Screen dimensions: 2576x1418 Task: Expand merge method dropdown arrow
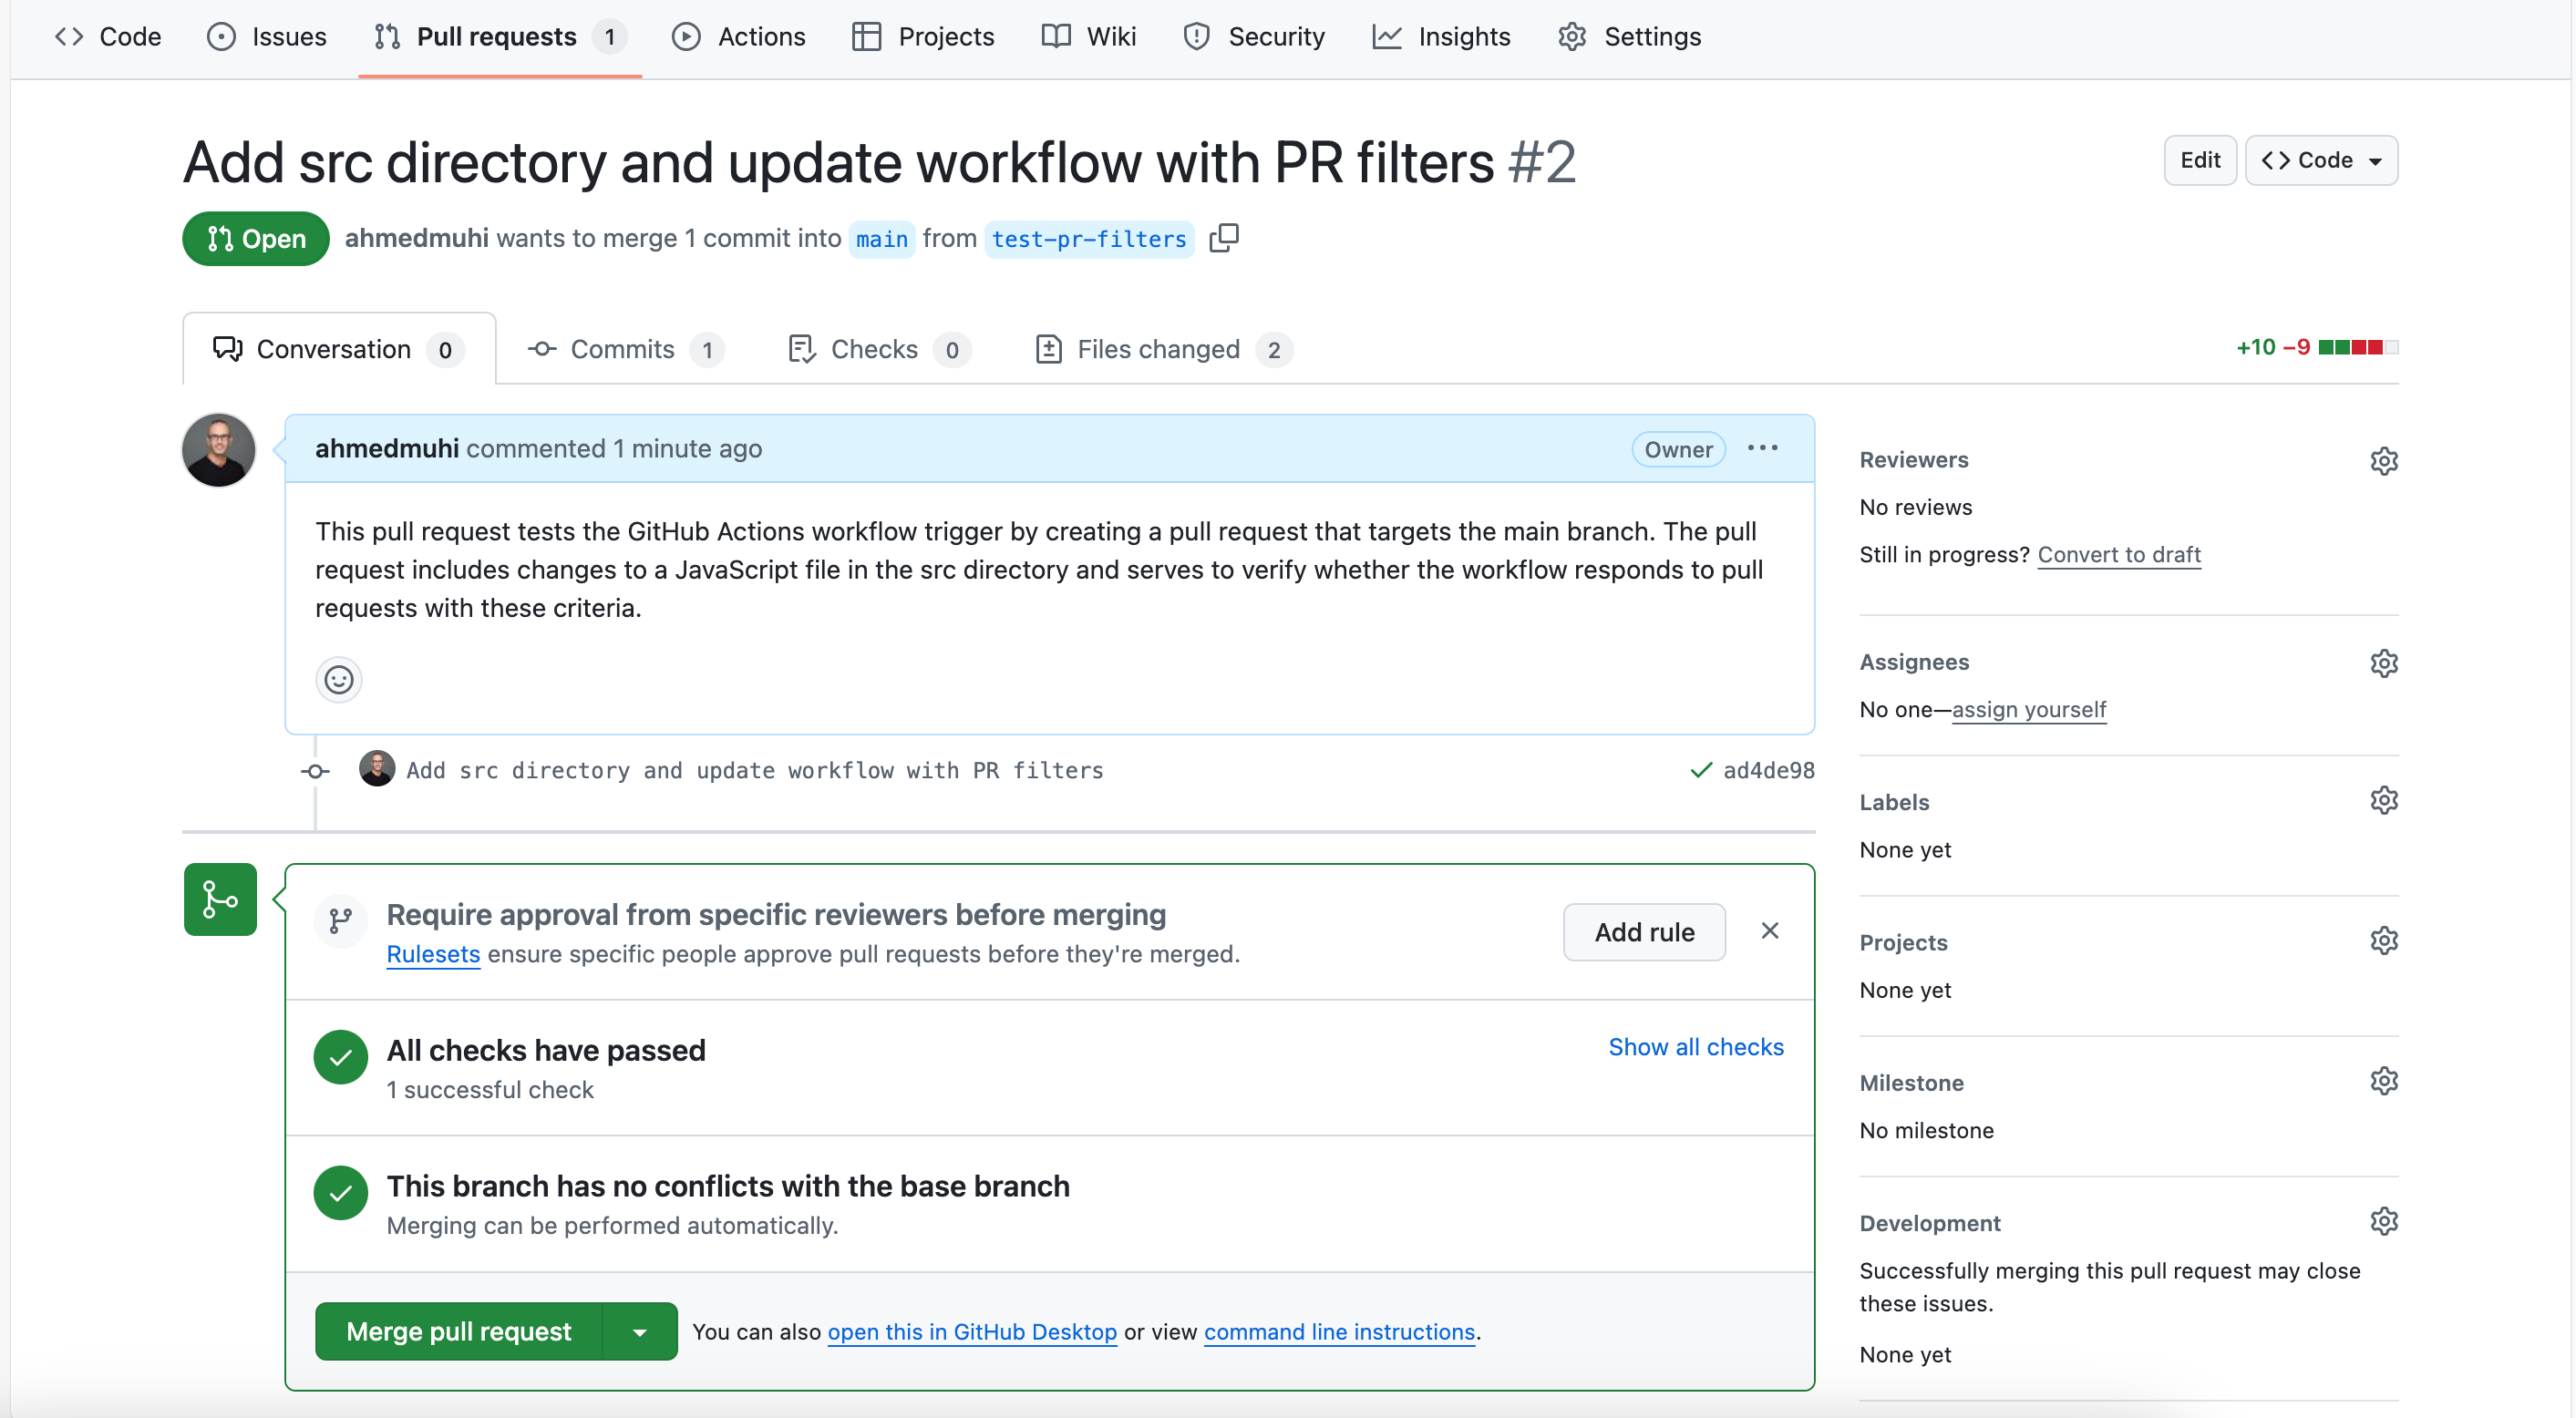640,1331
